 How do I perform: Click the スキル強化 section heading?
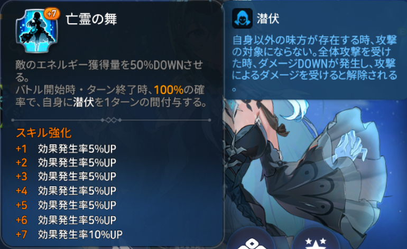43,133
